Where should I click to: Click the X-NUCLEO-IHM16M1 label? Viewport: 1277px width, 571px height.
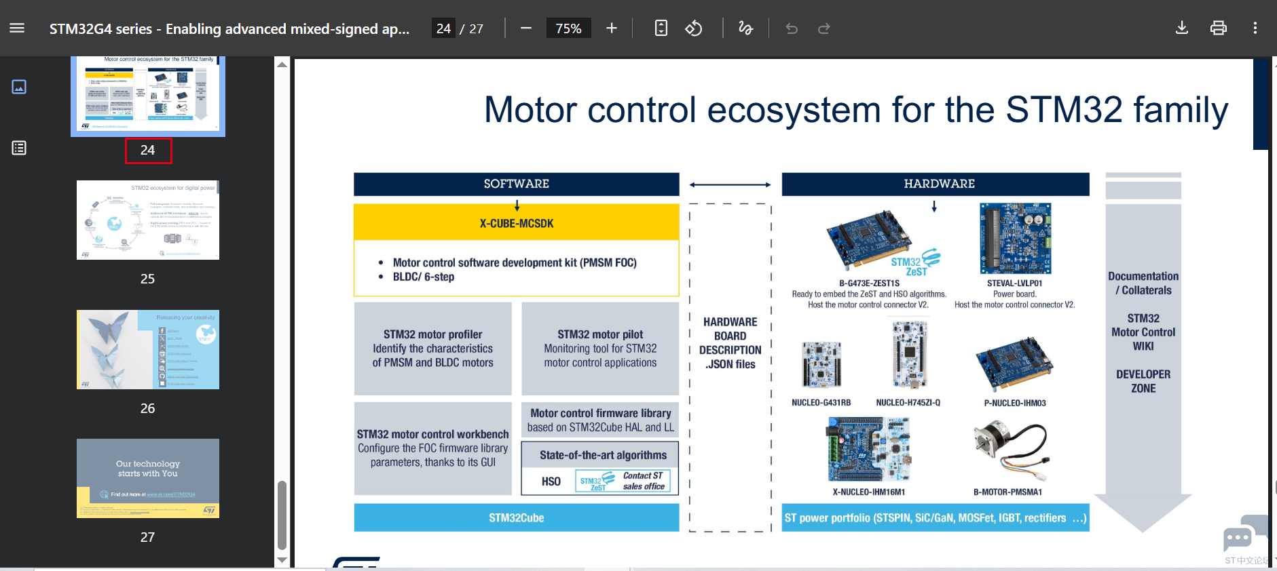pos(869,492)
